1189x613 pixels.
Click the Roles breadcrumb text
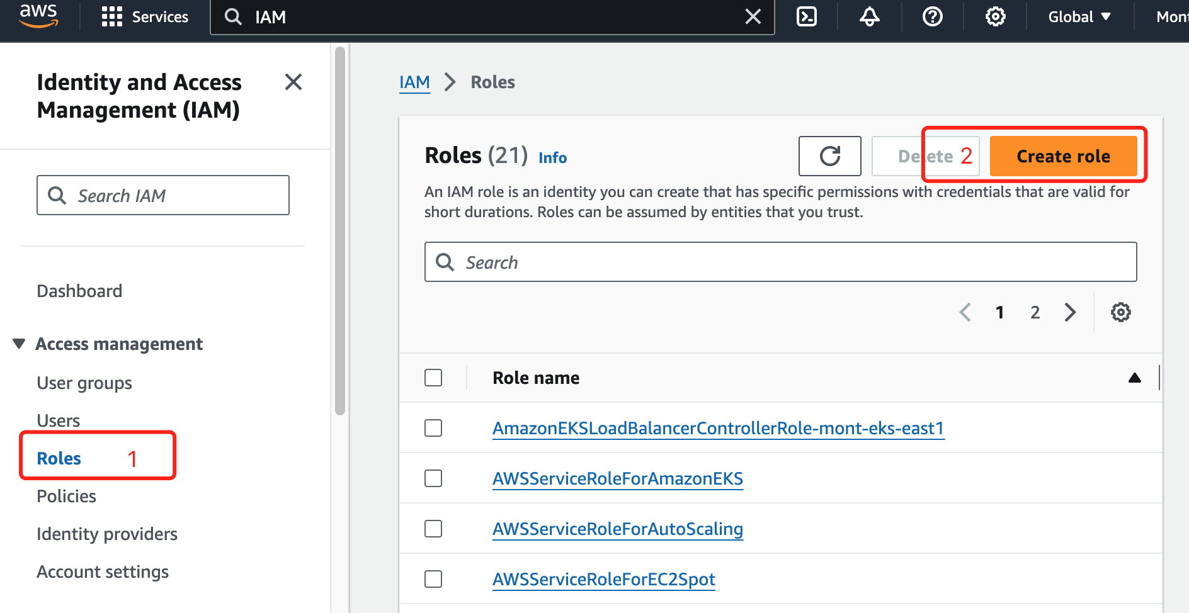click(493, 82)
